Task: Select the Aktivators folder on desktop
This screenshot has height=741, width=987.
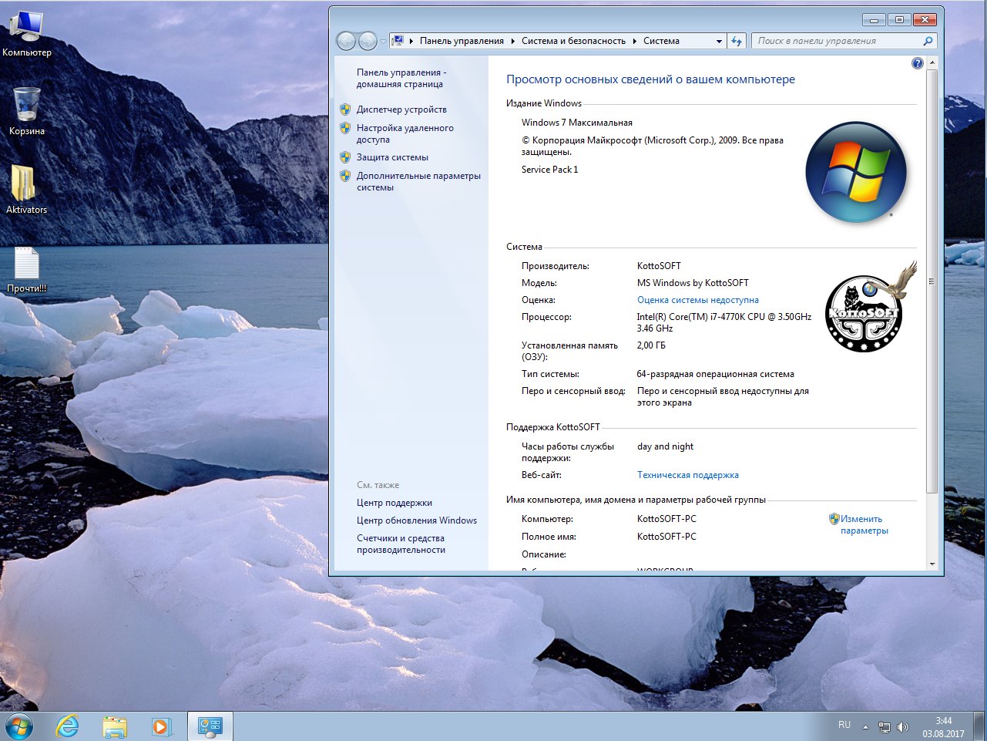Action: 27,190
